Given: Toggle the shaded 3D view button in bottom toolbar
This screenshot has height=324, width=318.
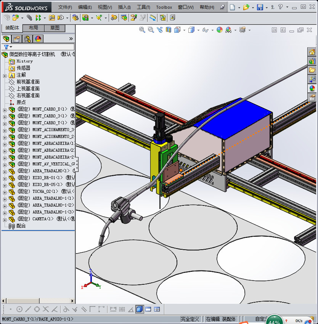Looking at the screenshot, I should [140, 309].
